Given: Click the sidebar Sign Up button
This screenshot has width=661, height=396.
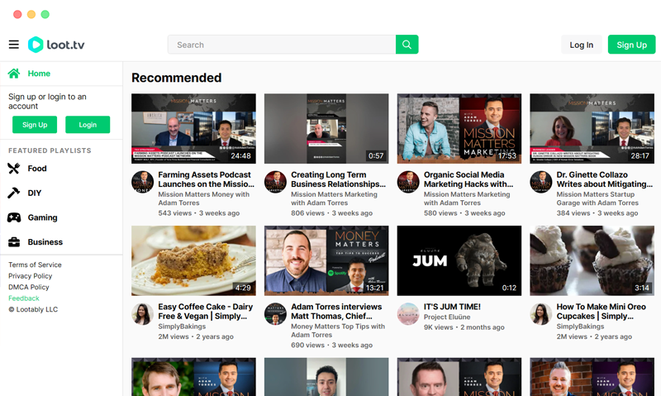Looking at the screenshot, I should (x=35, y=125).
